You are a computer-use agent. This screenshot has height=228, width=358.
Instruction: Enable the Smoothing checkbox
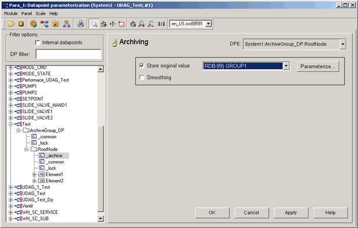(x=142, y=77)
